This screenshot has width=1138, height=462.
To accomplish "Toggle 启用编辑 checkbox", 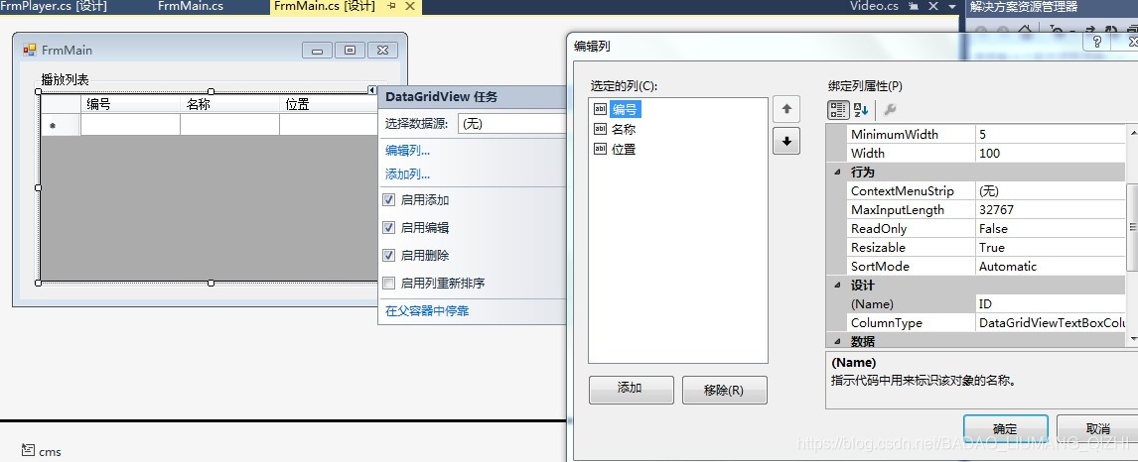I will [x=389, y=227].
